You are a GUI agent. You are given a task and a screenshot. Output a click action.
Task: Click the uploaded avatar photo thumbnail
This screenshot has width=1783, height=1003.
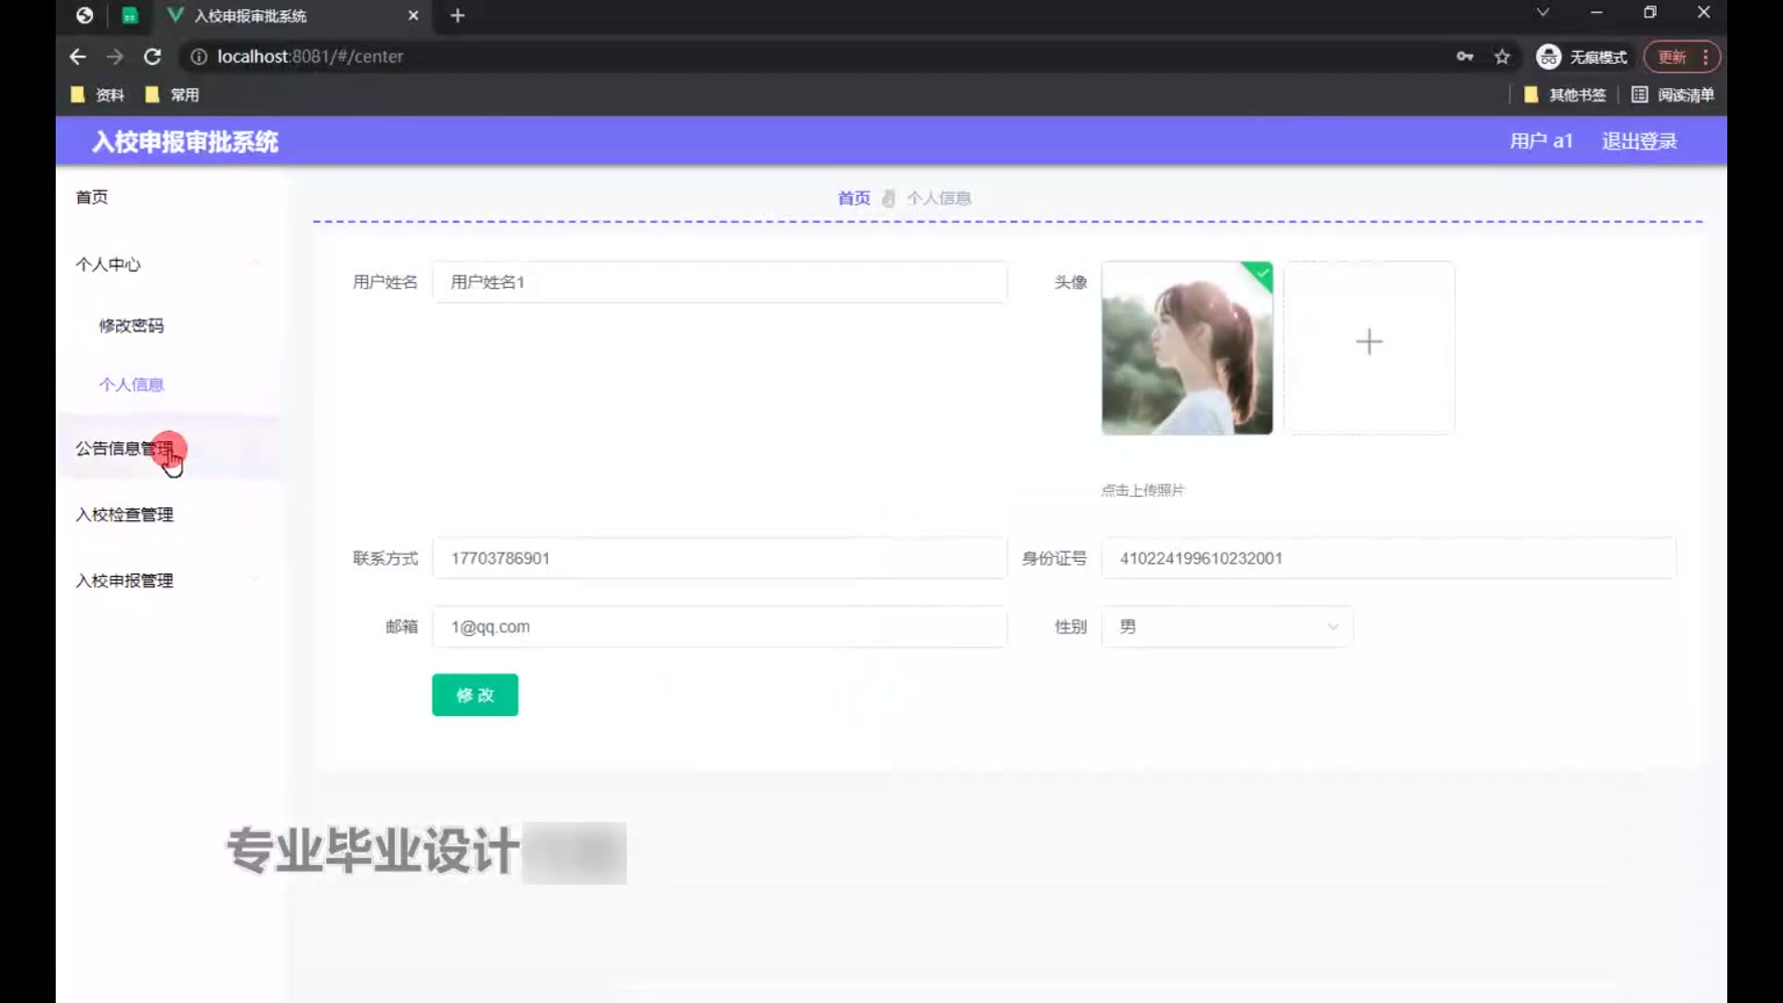tap(1187, 348)
